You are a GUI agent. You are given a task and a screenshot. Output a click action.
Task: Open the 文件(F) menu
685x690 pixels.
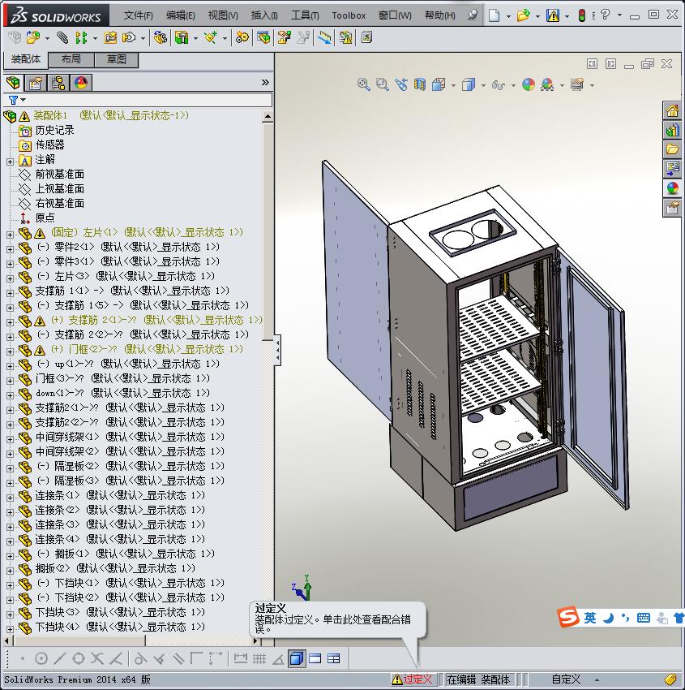pos(138,15)
